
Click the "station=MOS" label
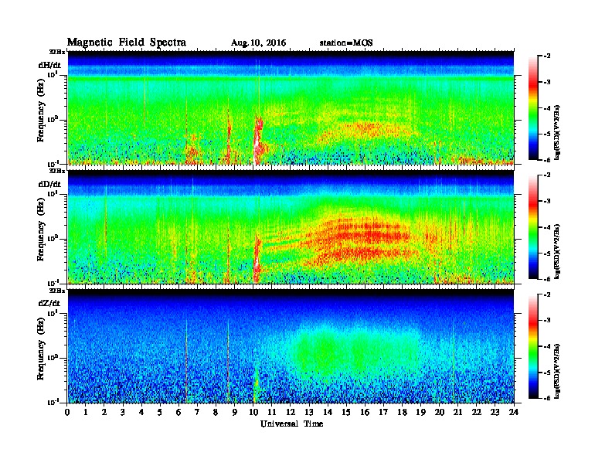(346, 43)
